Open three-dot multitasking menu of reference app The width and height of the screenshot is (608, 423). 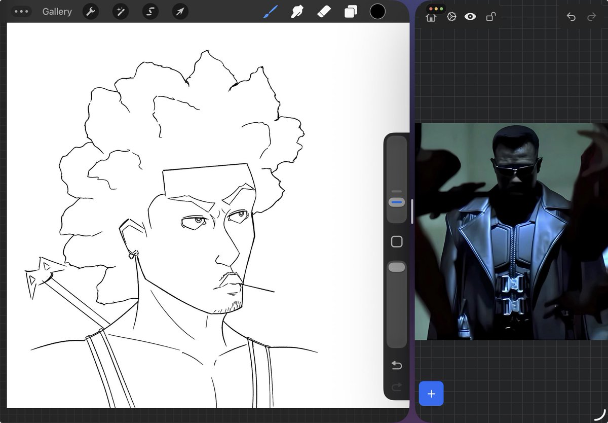pos(435,9)
